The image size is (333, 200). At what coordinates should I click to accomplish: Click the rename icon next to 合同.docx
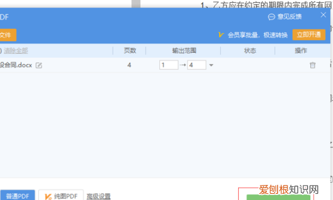pos(39,65)
